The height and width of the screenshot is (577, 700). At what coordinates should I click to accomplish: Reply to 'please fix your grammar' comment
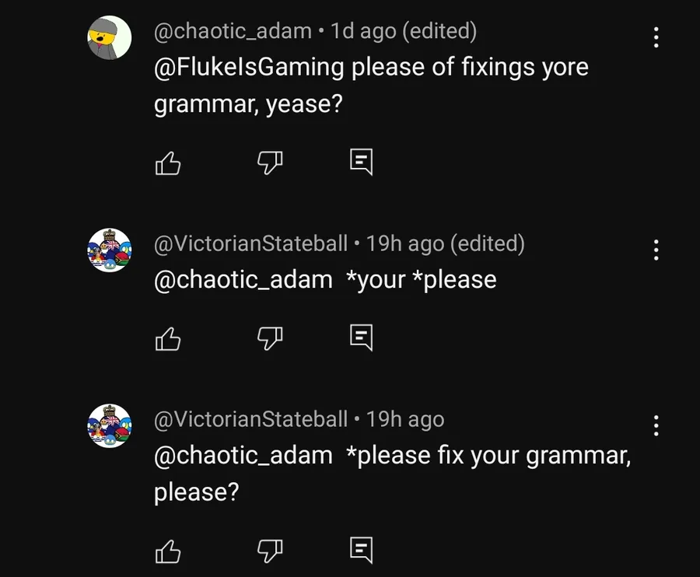click(362, 550)
